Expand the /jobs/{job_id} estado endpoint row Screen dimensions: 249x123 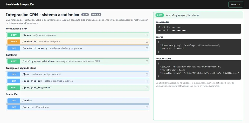click(78, 81)
